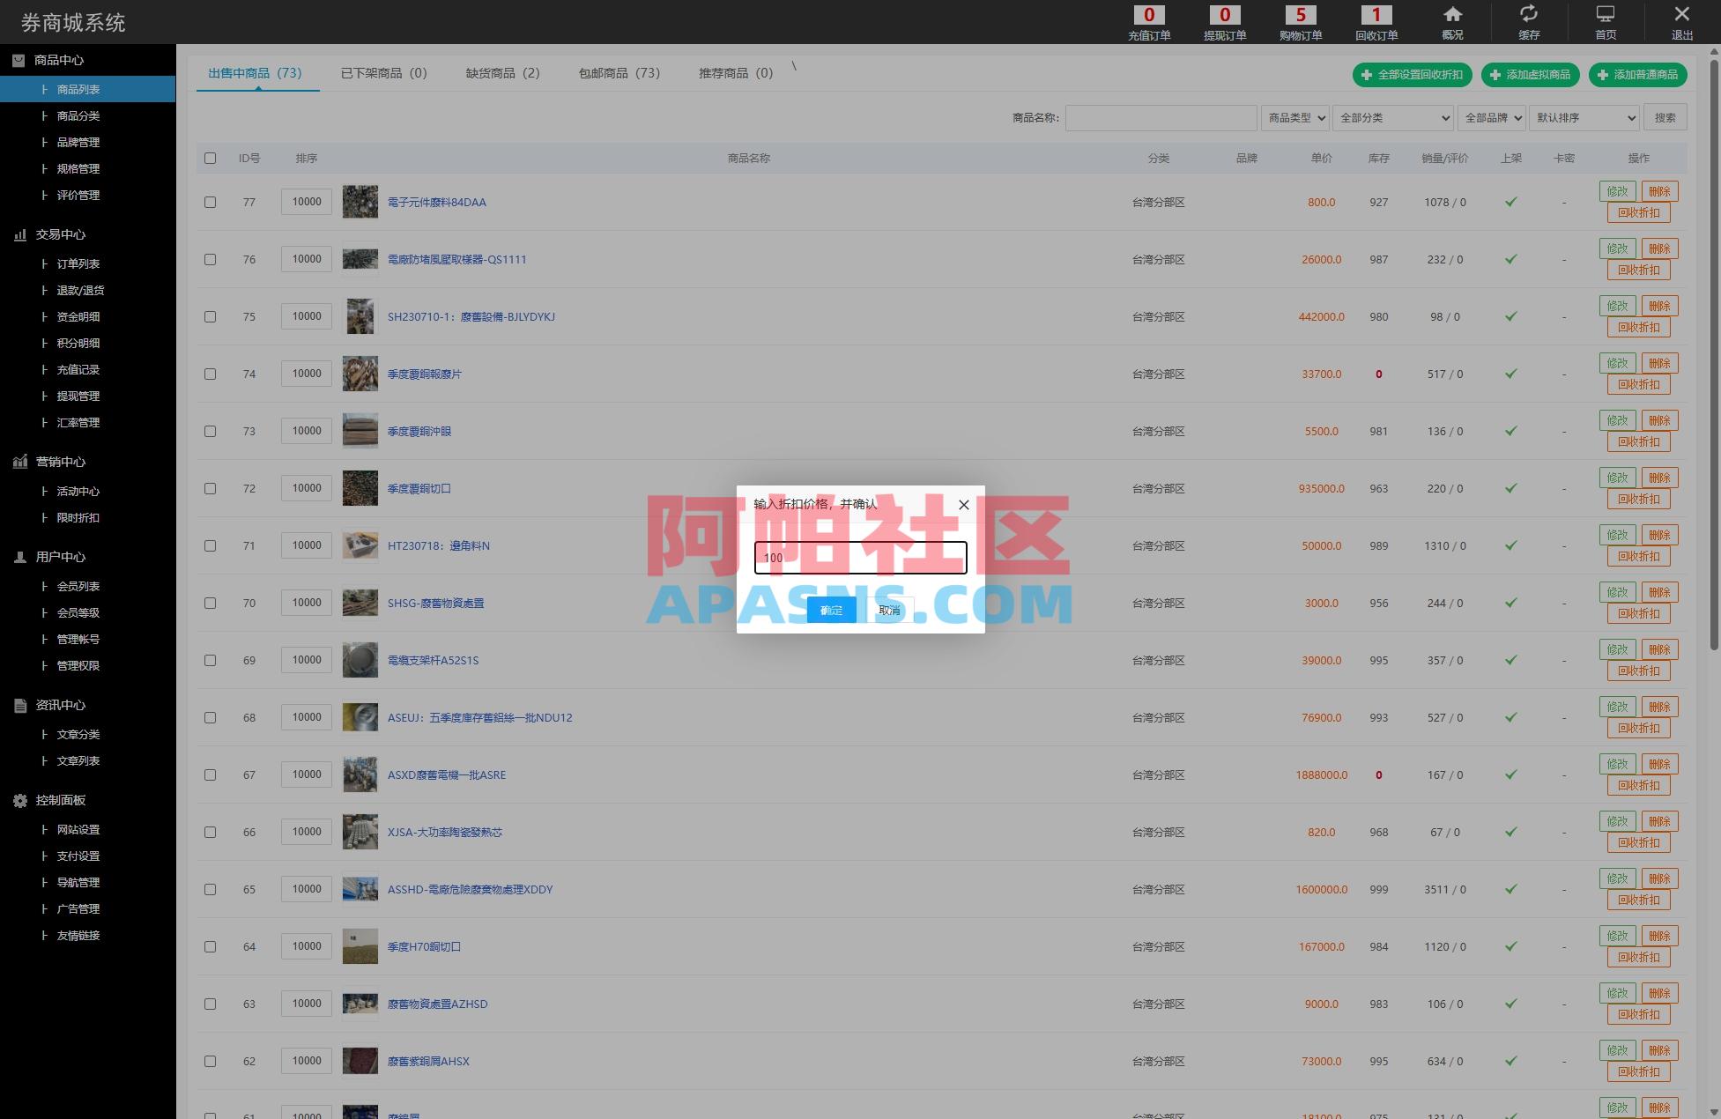Open the 商品类型 product type dropdown
This screenshot has width=1721, height=1119.
(x=1294, y=117)
